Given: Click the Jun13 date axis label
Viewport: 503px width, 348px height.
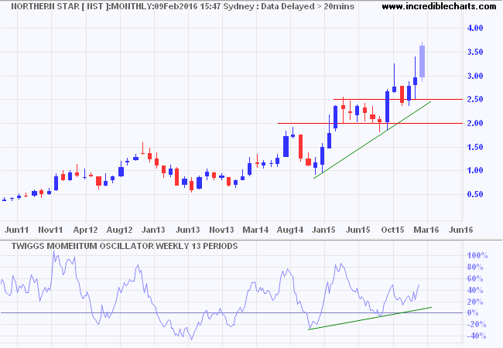Looking at the screenshot, I should pyautogui.click(x=188, y=230).
